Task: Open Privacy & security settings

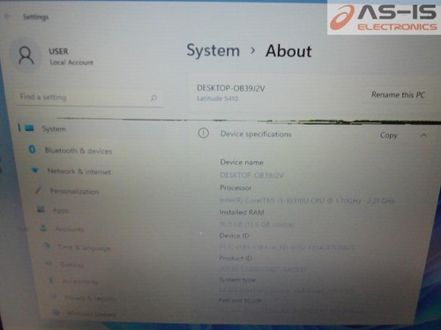Action: pyautogui.click(x=90, y=298)
